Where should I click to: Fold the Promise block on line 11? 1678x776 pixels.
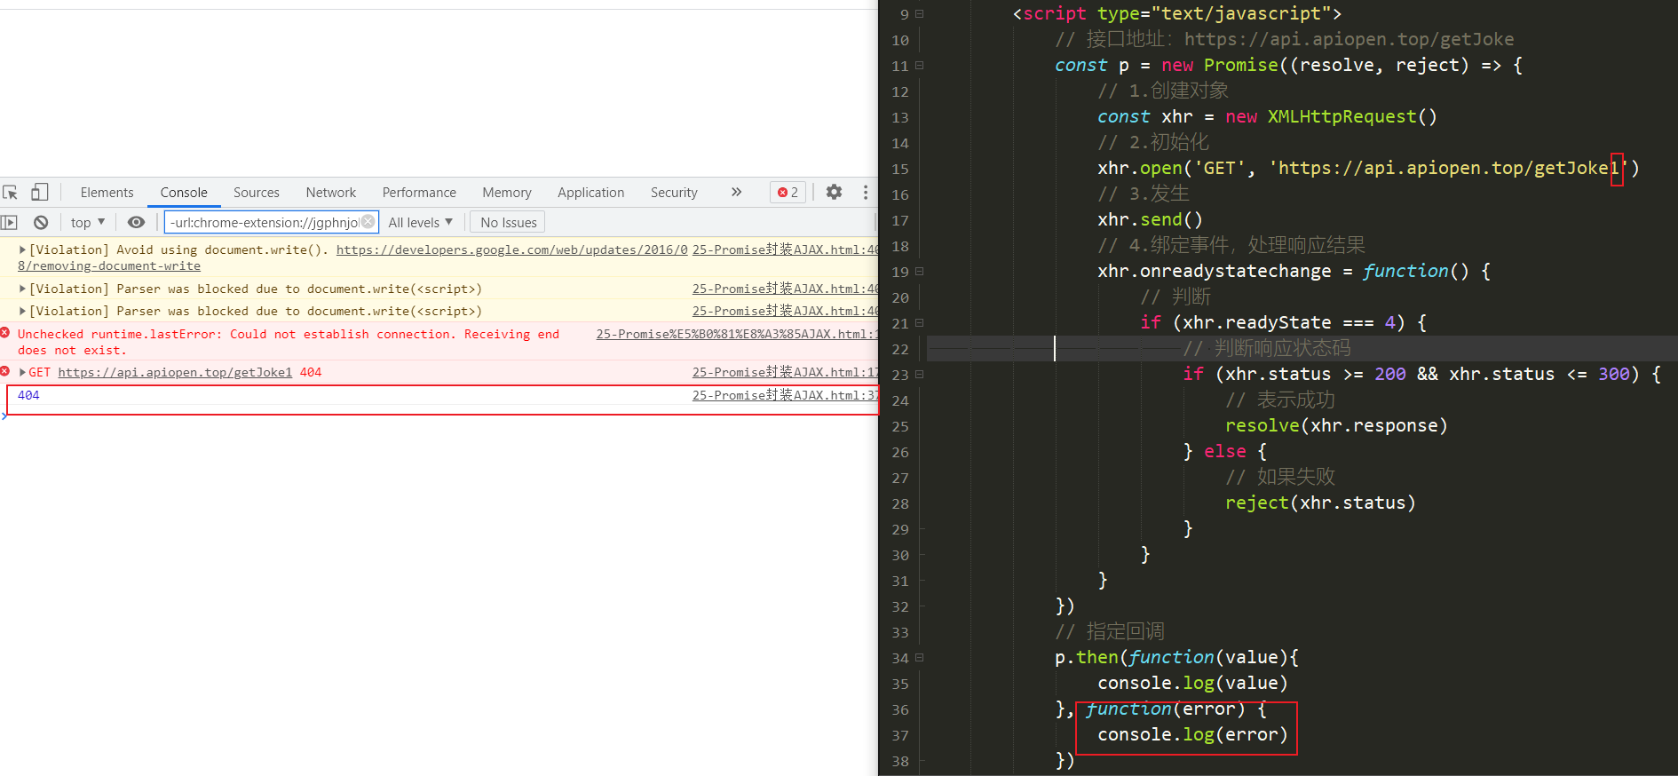[920, 65]
